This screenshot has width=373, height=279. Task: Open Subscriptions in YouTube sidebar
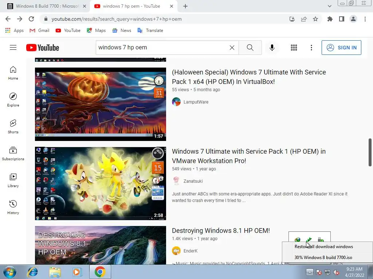[x=13, y=154]
